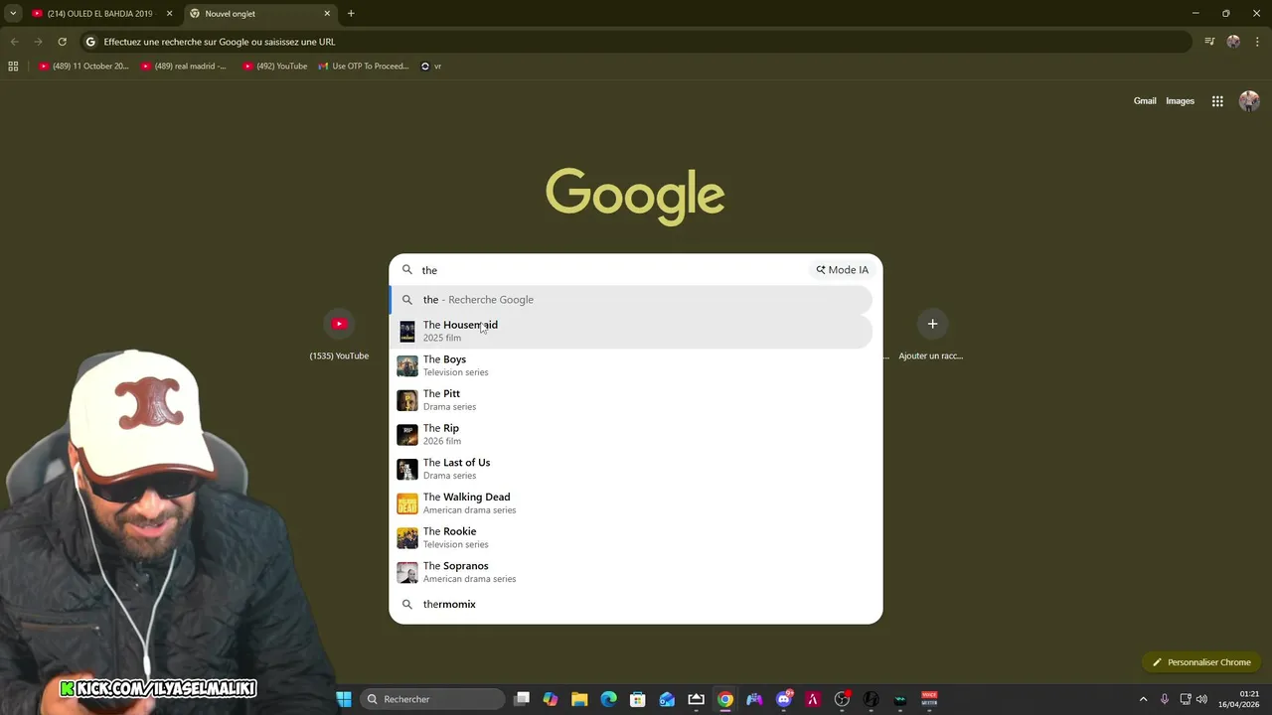Open the media controls icon in toolbar
The height and width of the screenshot is (715, 1272).
point(1209,42)
